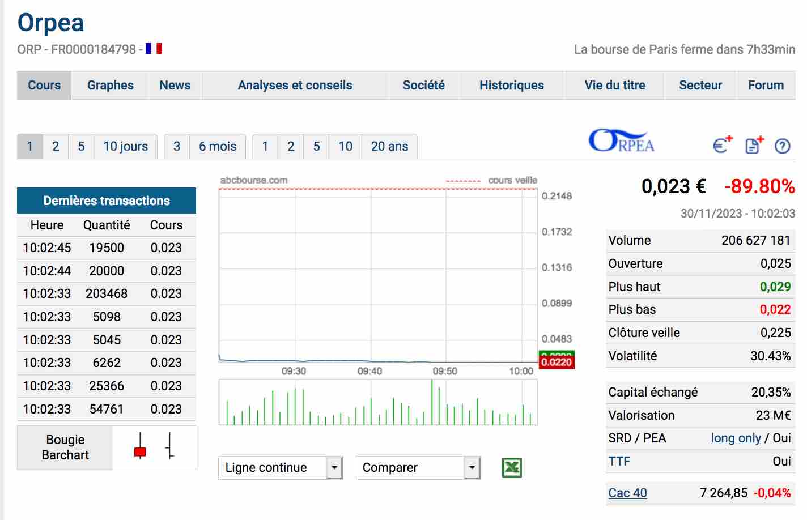Viewport: 807px width, 520px height.
Task: Expand the Comparer dropdown
Action: pyautogui.click(x=418, y=468)
